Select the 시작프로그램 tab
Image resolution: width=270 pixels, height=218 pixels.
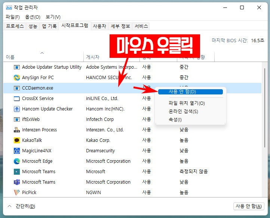[75, 26]
